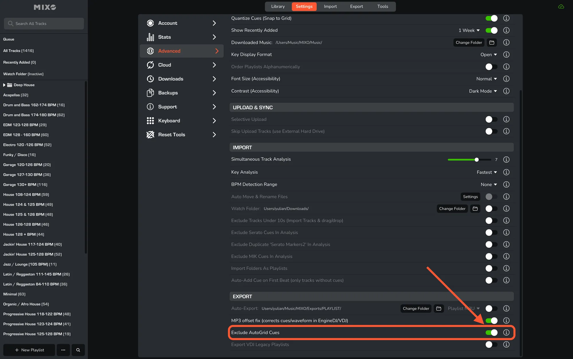Turn on Selective Upload

point(491,119)
